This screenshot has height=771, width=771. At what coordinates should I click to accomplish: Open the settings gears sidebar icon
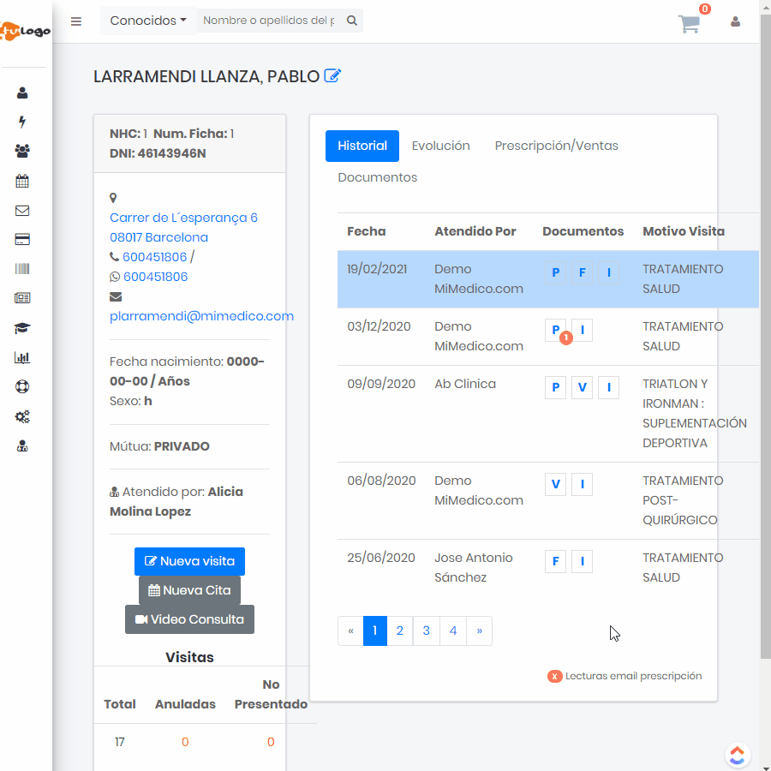point(22,417)
